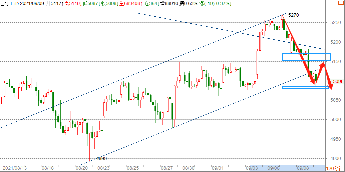Screen dimensions: 345x172
Task: Click the 09/03 date axis label
Action: click(252, 168)
